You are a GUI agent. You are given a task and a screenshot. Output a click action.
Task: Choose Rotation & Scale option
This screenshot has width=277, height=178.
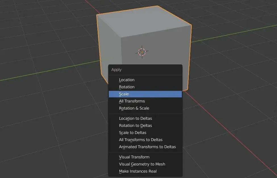(x=145, y=108)
